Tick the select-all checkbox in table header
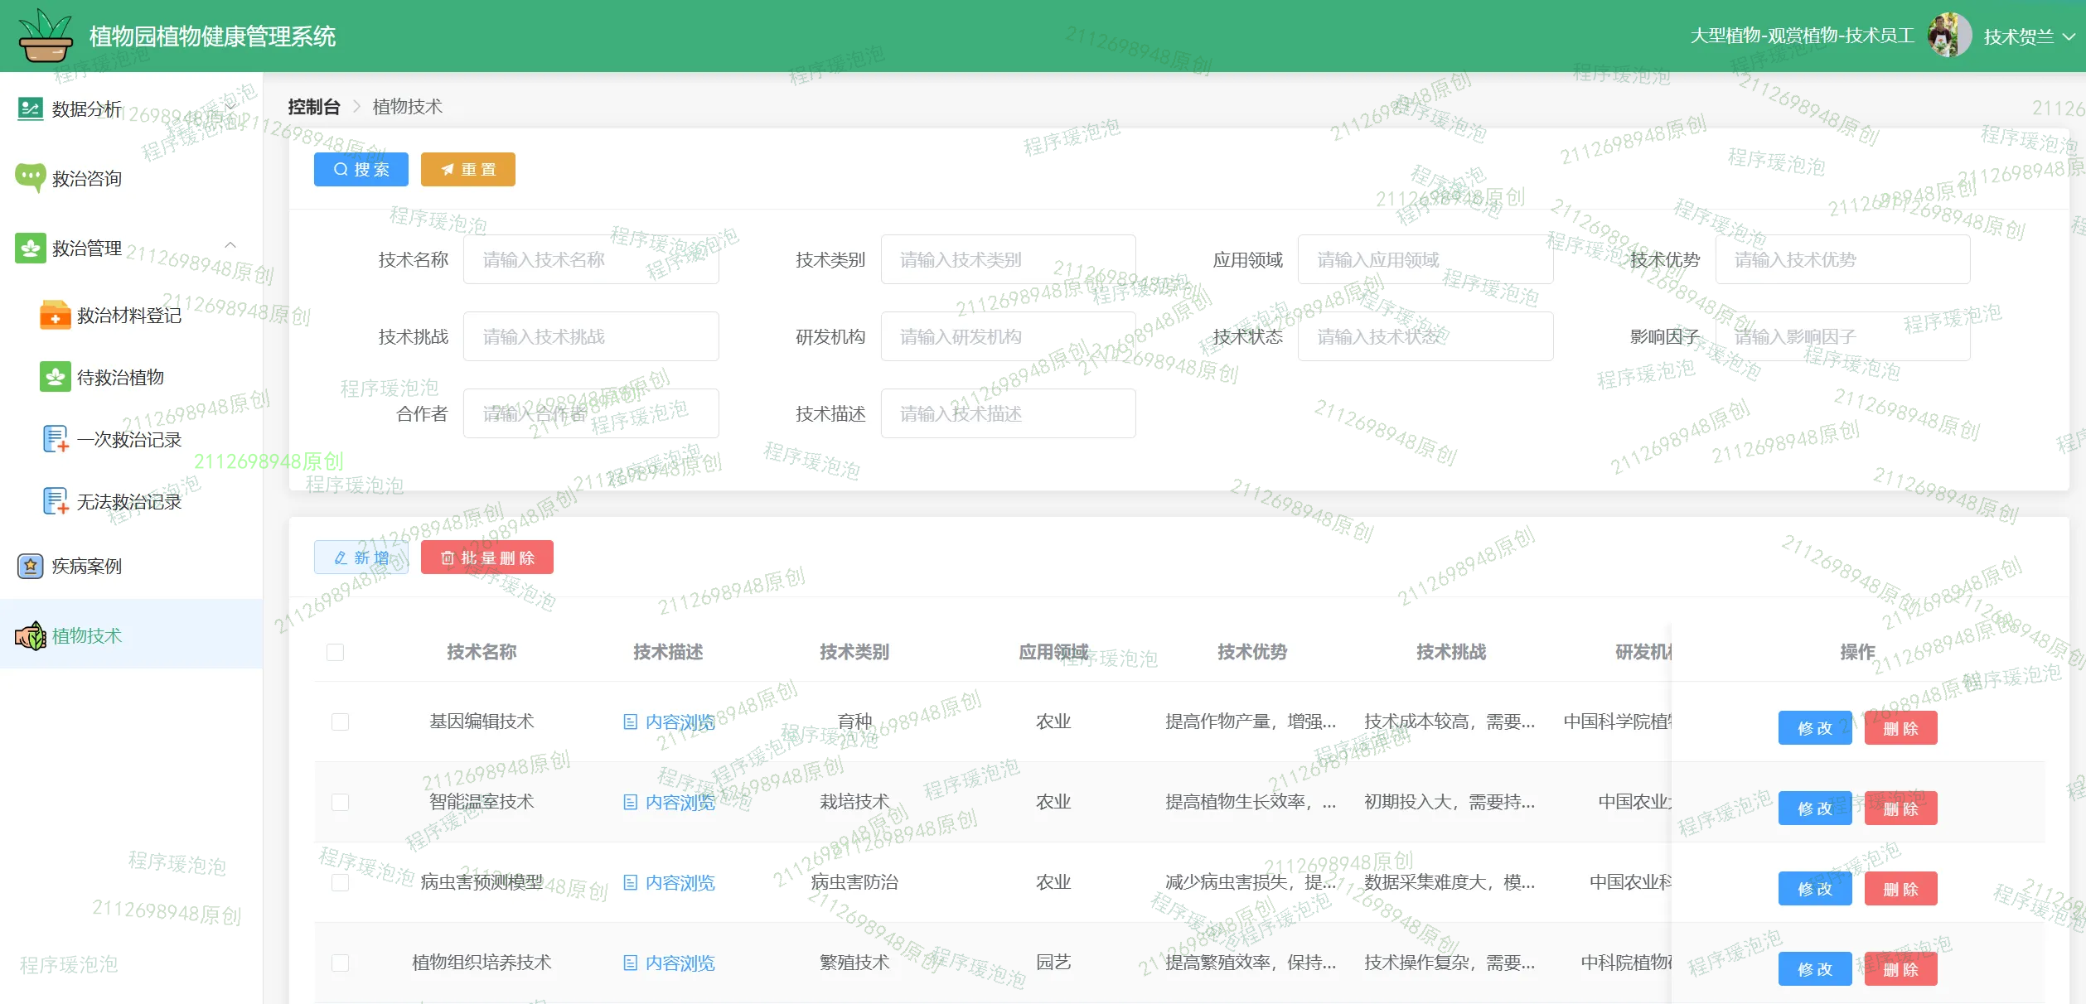2086x1004 pixels. [x=336, y=653]
